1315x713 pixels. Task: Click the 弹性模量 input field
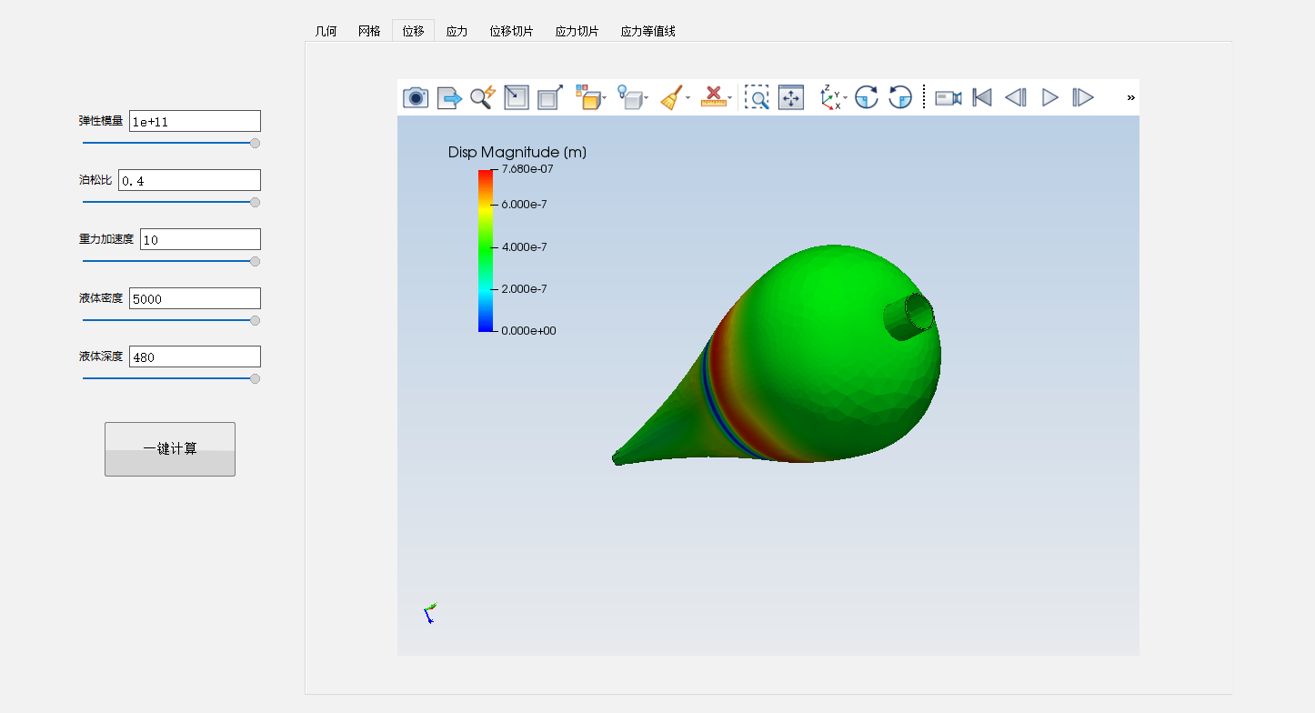tap(195, 121)
